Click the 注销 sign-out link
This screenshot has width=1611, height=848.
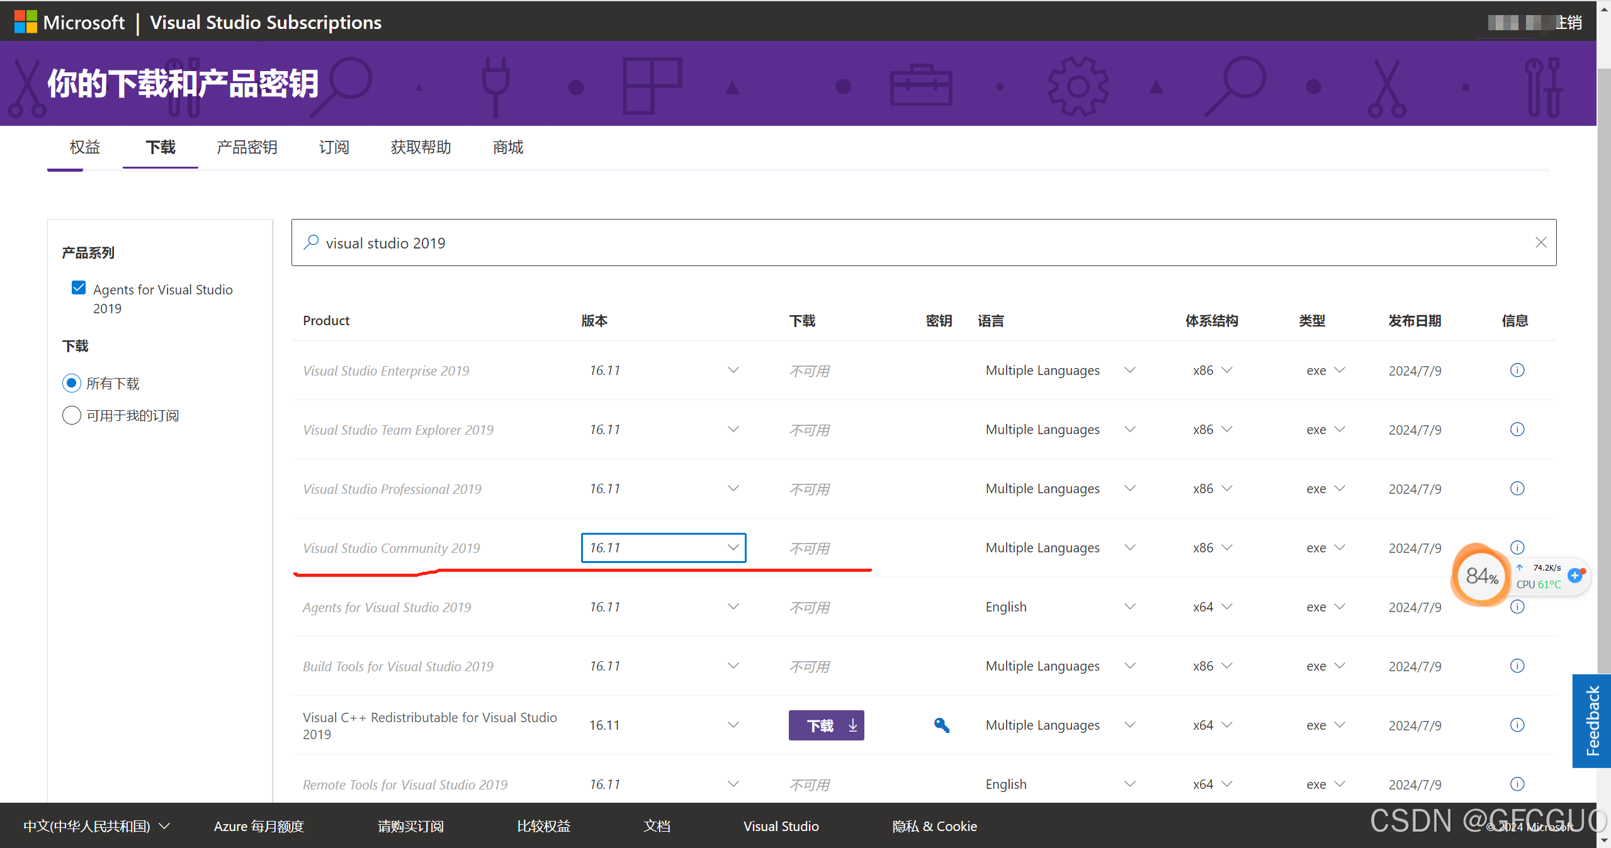(x=1568, y=23)
